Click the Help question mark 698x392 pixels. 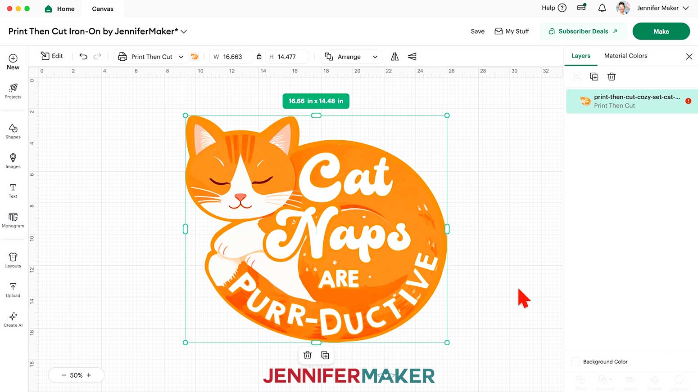click(x=562, y=8)
